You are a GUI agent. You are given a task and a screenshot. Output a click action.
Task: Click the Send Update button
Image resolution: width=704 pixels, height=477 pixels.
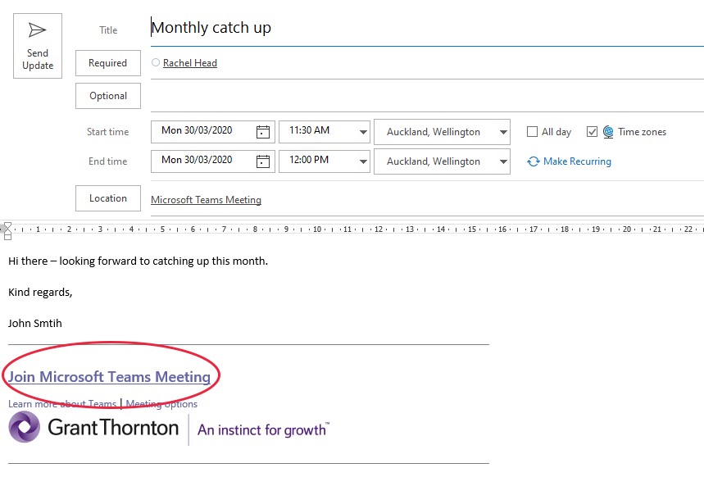38,46
